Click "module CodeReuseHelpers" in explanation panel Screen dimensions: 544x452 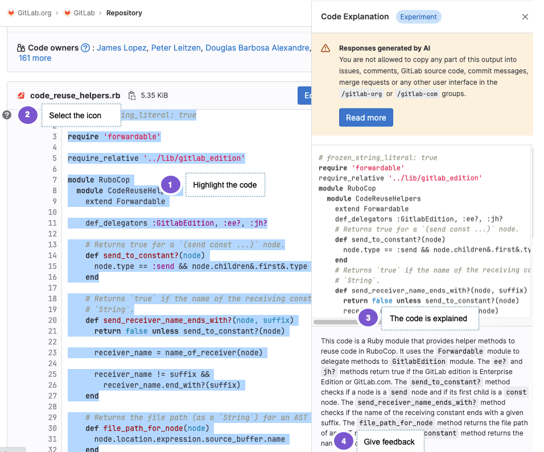pyautogui.click(x=374, y=198)
